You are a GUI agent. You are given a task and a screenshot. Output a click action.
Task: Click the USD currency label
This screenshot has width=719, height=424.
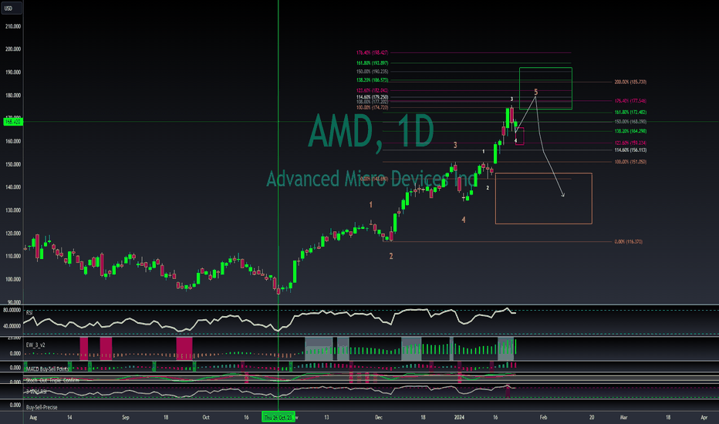tap(11, 8)
